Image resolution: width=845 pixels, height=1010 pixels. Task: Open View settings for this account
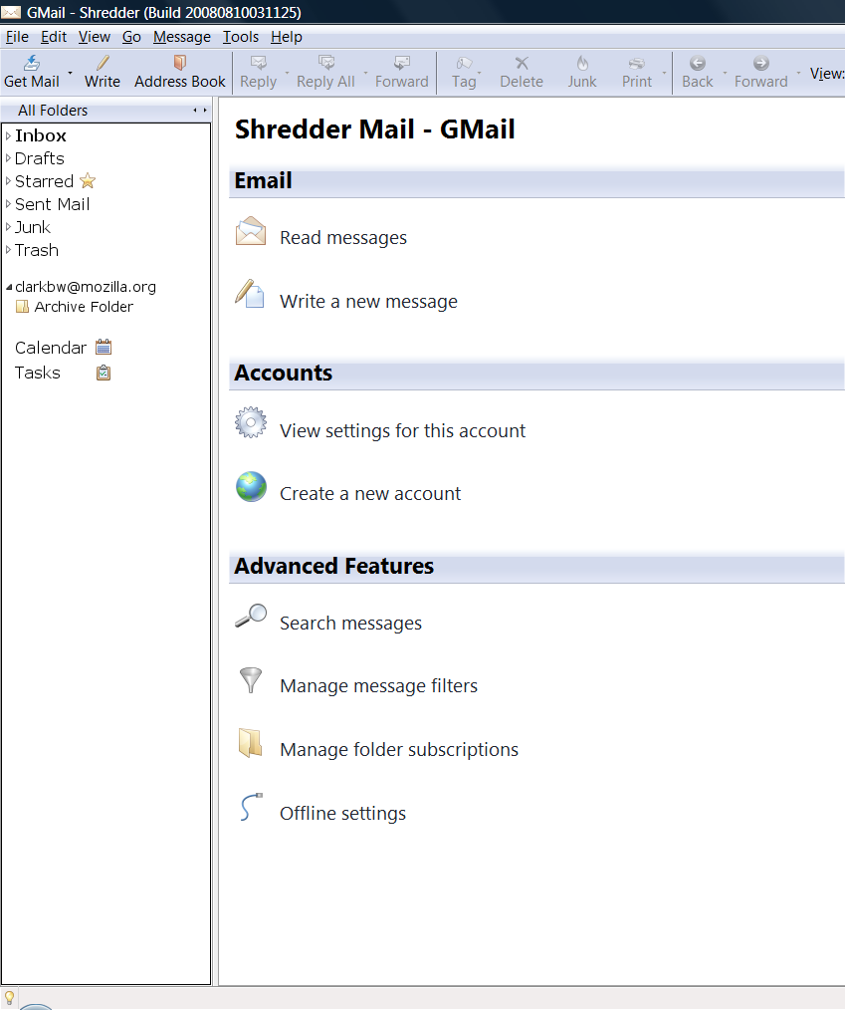tap(402, 430)
